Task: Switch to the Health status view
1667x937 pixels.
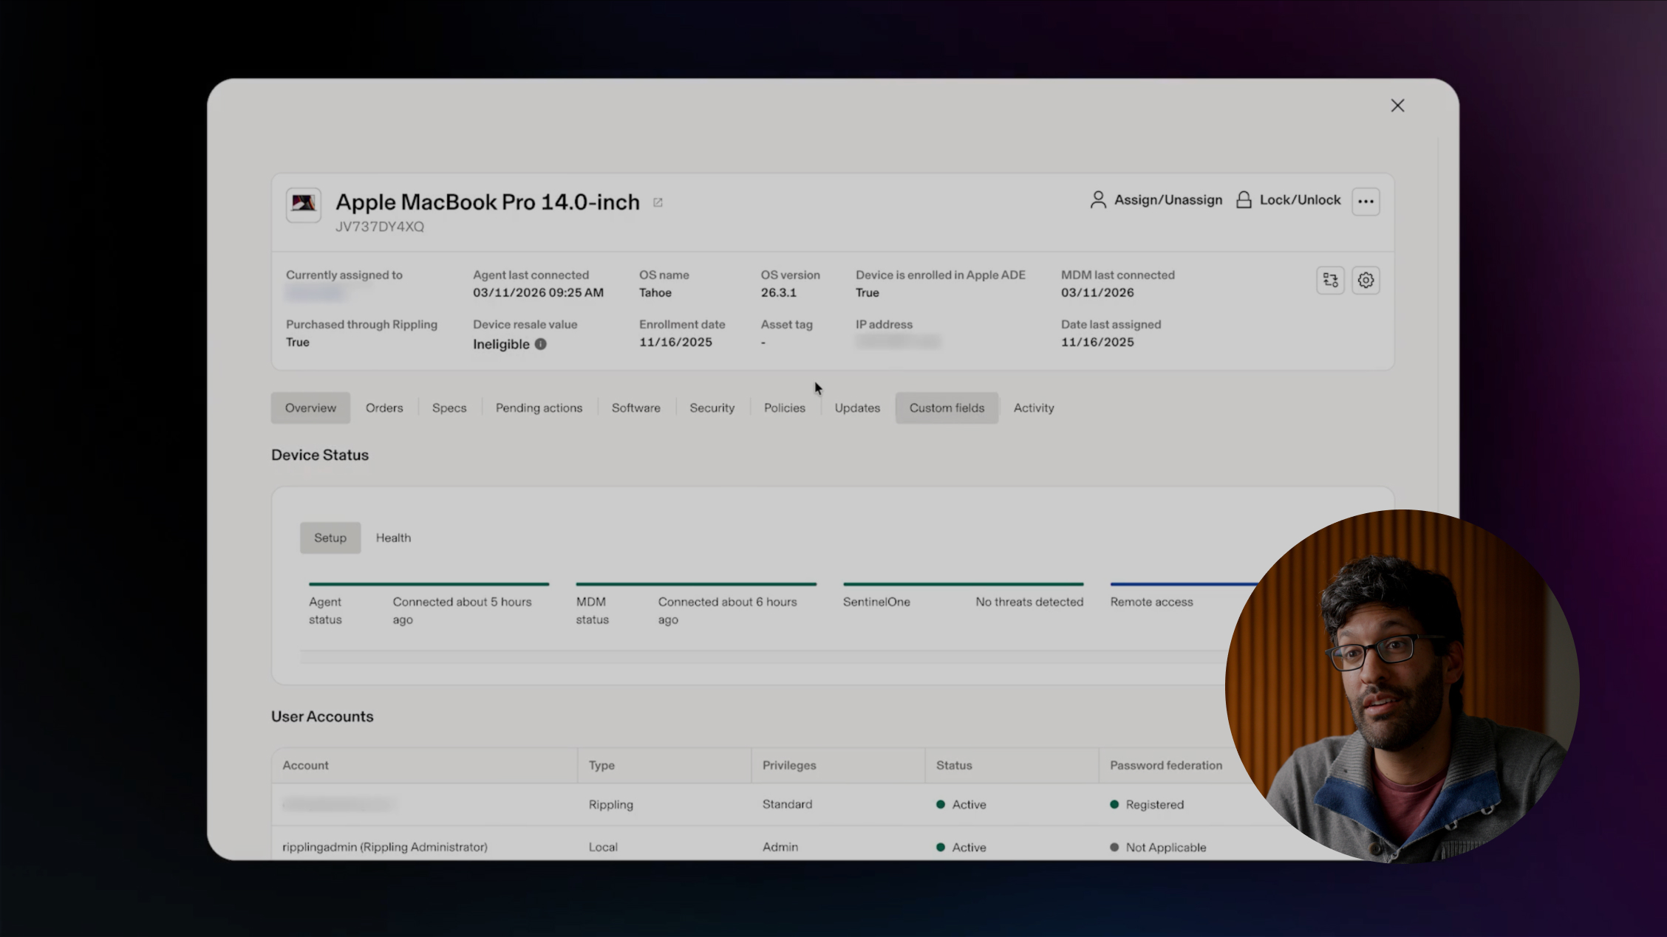Action: pos(393,538)
